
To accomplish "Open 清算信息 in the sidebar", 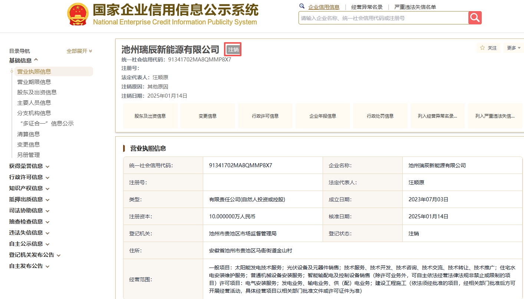I will (29, 134).
